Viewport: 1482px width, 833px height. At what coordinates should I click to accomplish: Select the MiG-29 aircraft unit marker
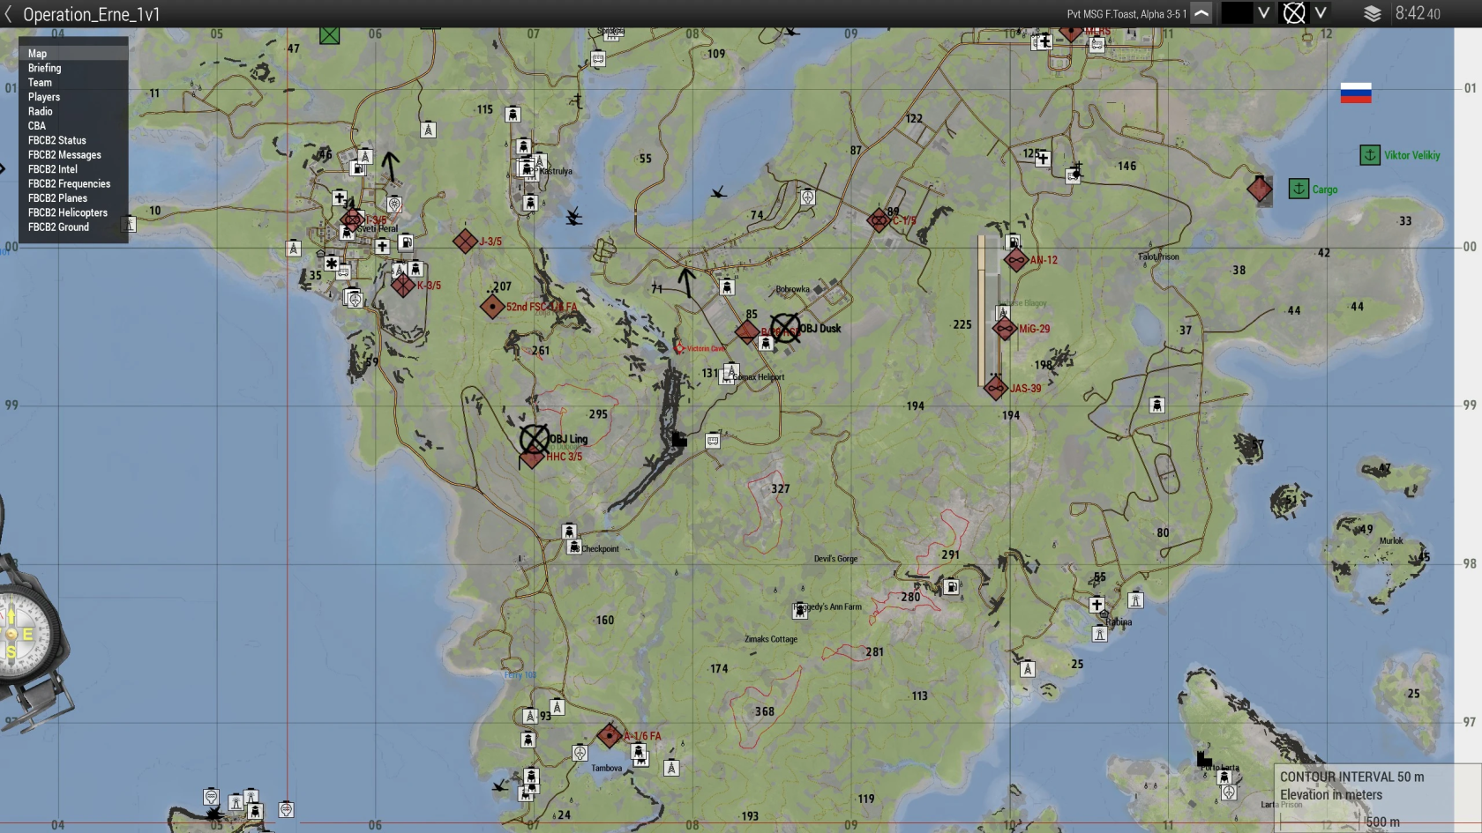click(x=1005, y=329)
